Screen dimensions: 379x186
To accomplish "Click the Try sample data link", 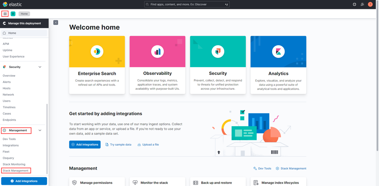I will tap(118, 145).
